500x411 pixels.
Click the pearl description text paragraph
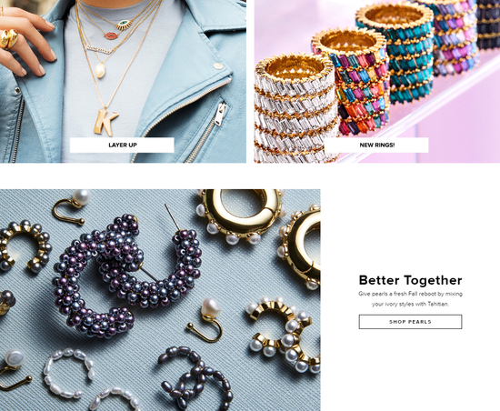coord(410,299)
